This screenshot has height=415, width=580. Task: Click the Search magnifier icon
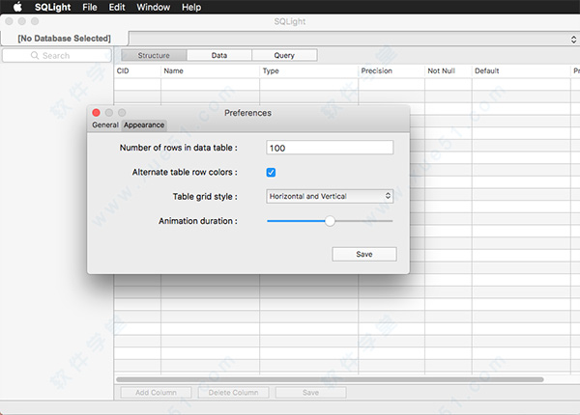(35, 55)
